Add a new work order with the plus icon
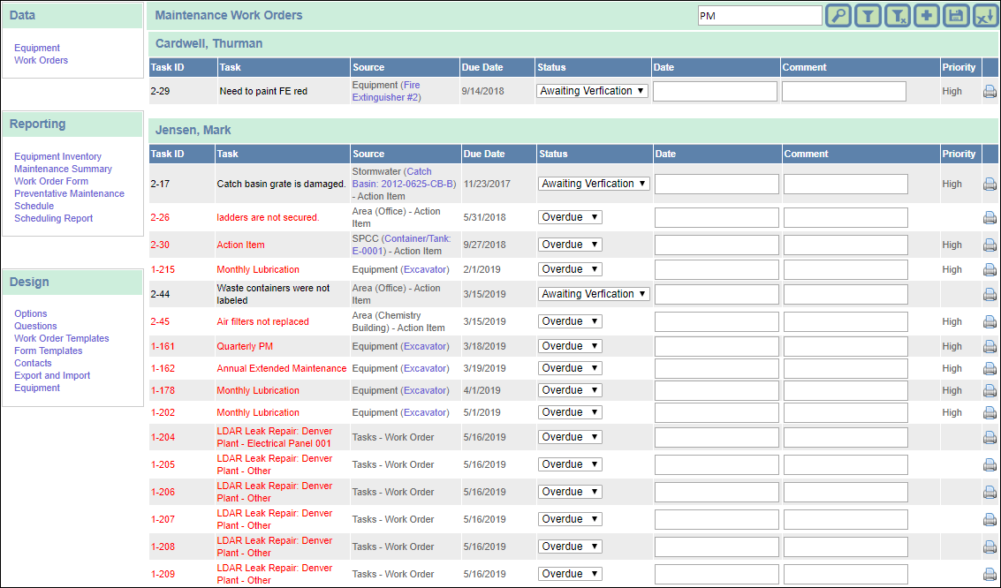This screenshot has height=588, width=1001. tap(926, 15)
